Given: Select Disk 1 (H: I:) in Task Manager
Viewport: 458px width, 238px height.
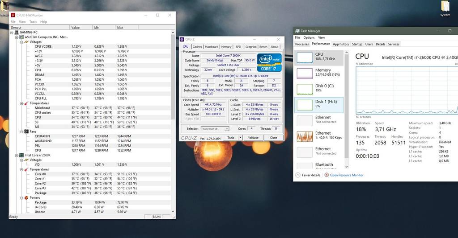Looking at the screenshot, I should pyautogui.click(x=319, y=105).
